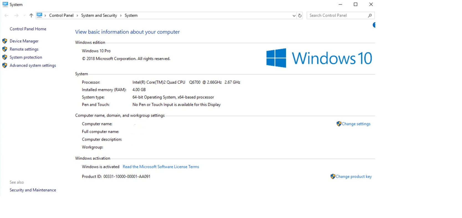Select the System breadcrumb
This screenshot has width=462, height=218.
[131, 16]
